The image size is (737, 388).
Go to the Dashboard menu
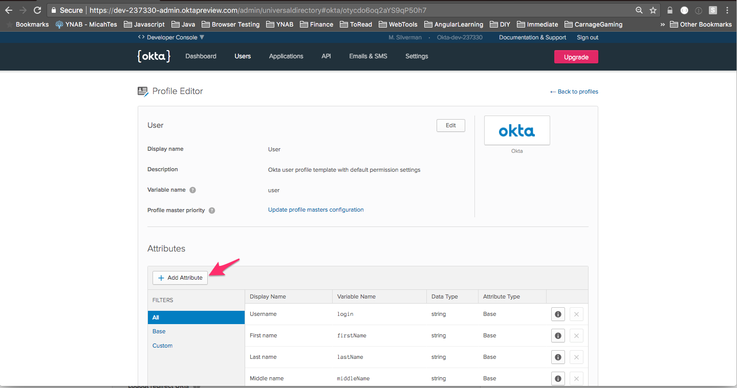coord(201,56)
